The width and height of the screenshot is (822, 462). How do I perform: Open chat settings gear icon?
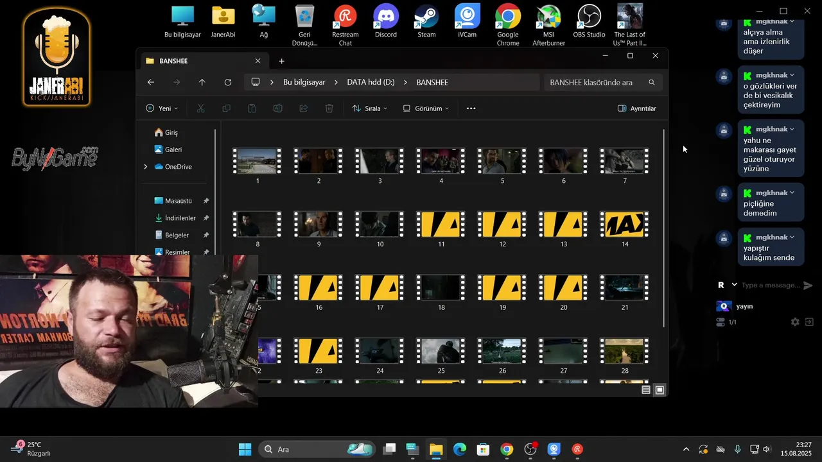(795, 322)
